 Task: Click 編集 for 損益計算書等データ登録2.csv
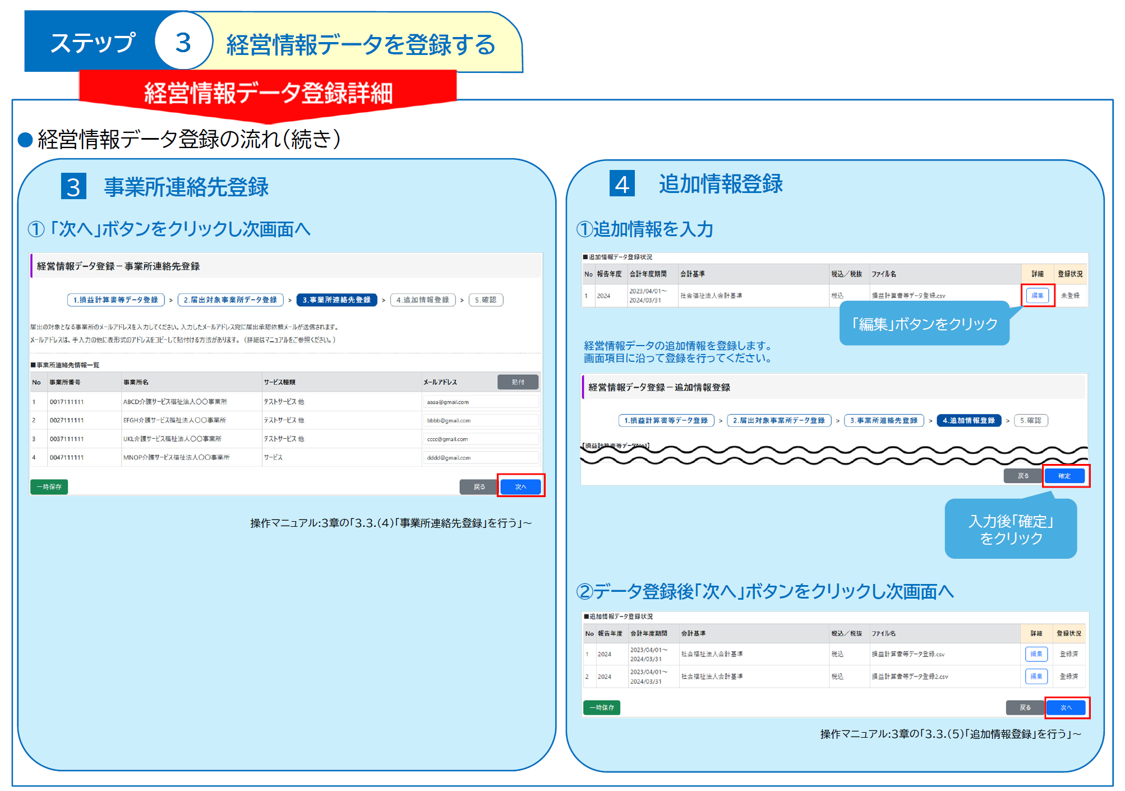[1036, 677]
